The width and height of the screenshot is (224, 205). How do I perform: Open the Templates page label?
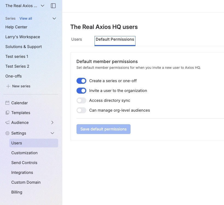(21, 113)
